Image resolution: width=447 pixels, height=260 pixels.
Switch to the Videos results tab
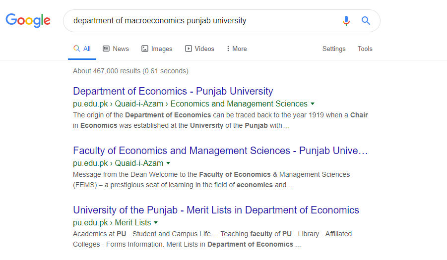tap(204, 49)
